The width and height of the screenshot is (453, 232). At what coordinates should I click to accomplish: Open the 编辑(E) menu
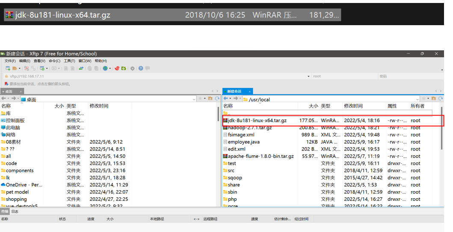pyautogui.click(x=24, y=61)
